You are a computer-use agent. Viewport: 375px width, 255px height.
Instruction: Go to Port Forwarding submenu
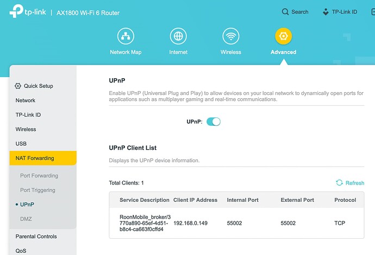[39, 176]
